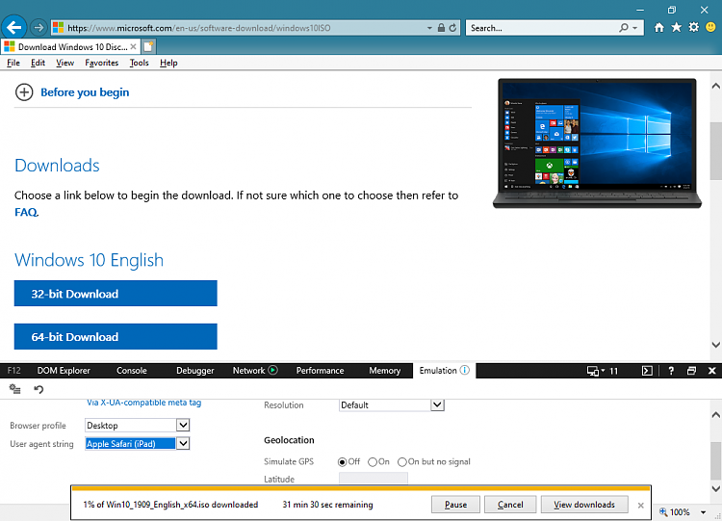Switch to the Debugger tab
This screenshot has height=521, width=722.
[x=194, y=371]
